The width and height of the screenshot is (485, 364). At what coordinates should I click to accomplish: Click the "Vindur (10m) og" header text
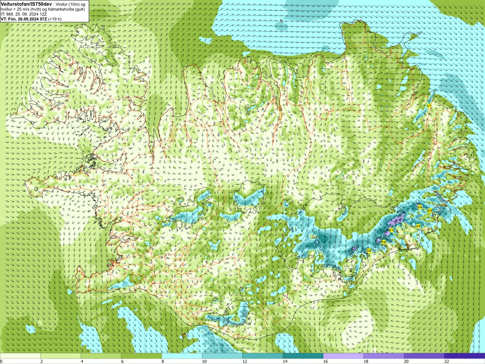(x=71, y=4)
